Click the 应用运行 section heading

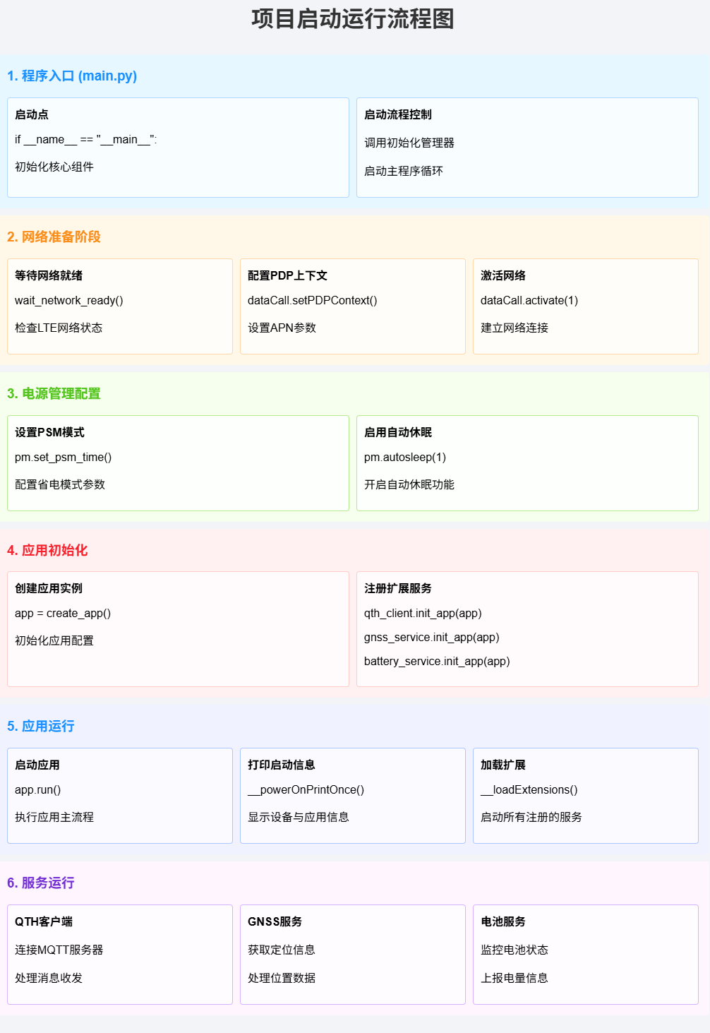click(x=41, y=726)
